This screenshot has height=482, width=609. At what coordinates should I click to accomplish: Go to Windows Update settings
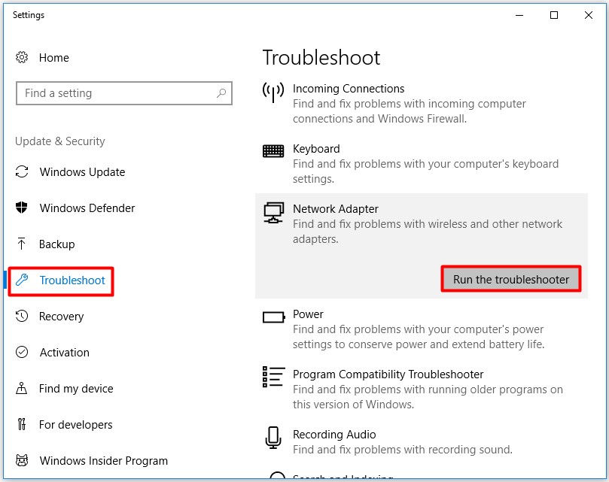pos(82,172)
